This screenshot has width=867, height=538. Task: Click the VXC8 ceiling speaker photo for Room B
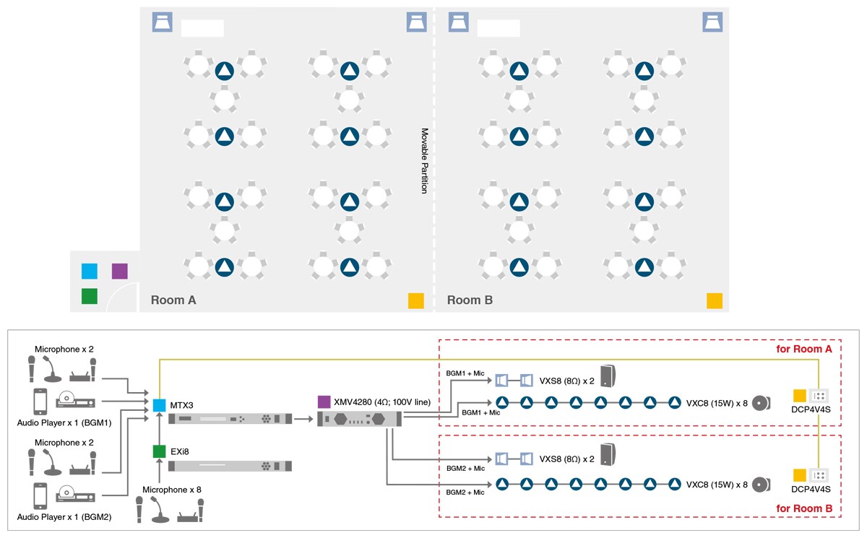[x=761, y=484]
